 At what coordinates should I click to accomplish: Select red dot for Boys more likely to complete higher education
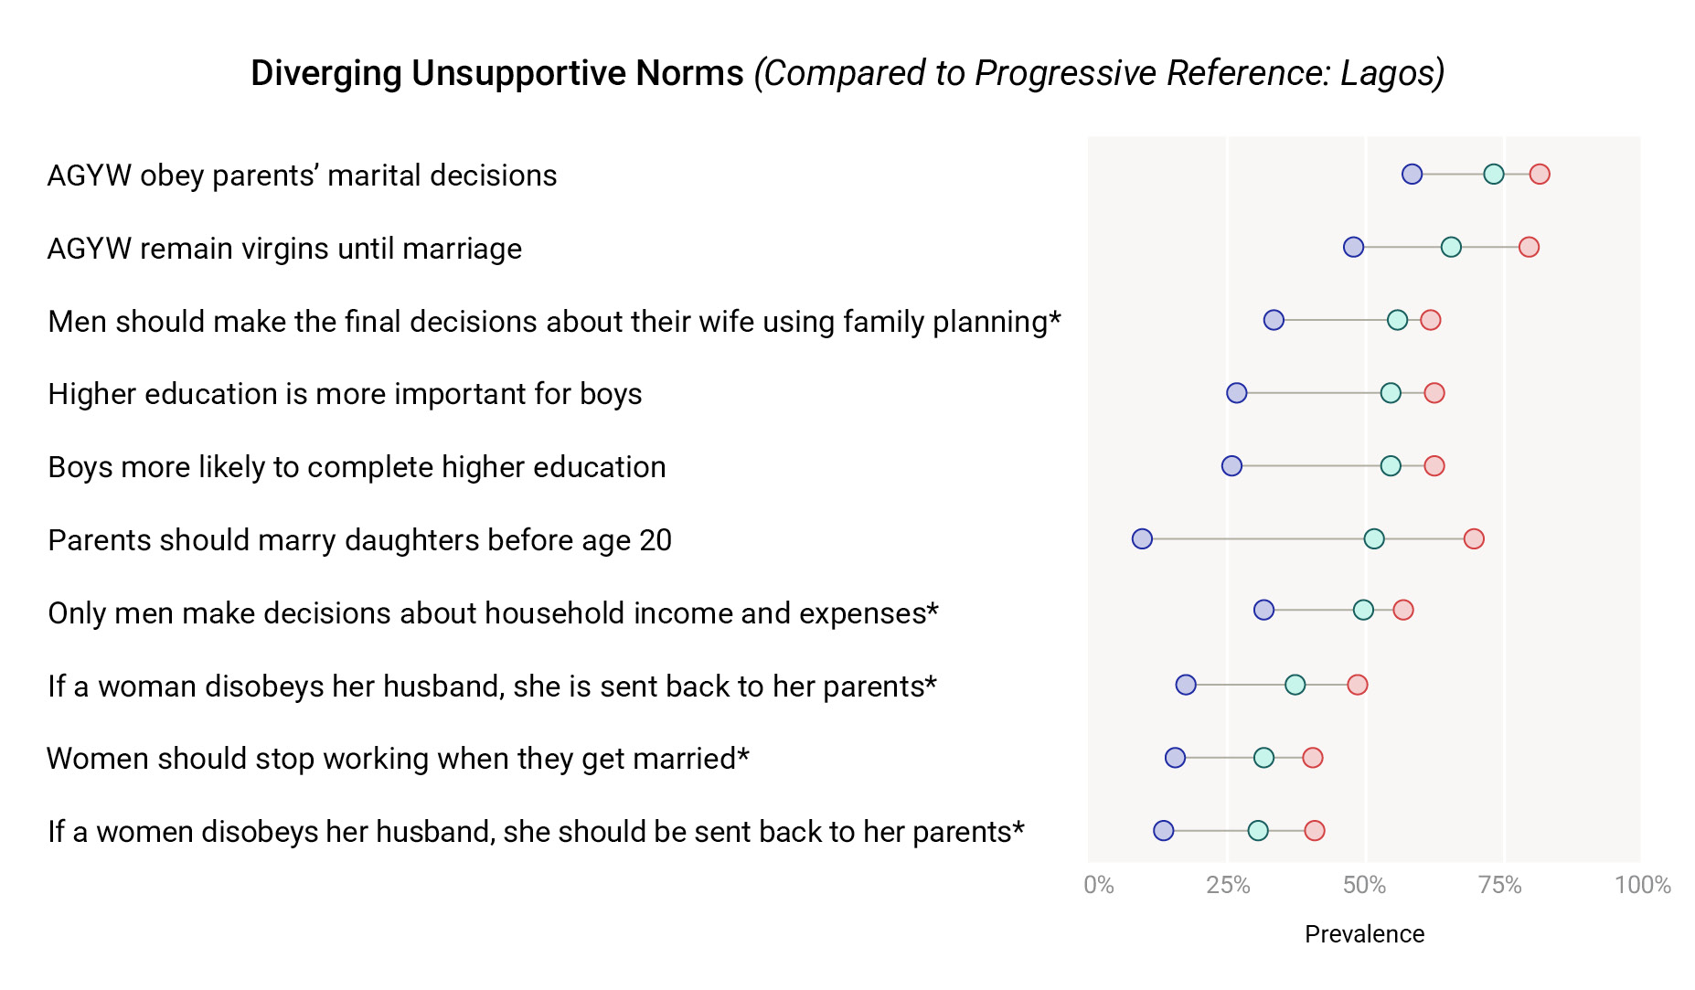pyautogui.click(x=1434, y=466)
